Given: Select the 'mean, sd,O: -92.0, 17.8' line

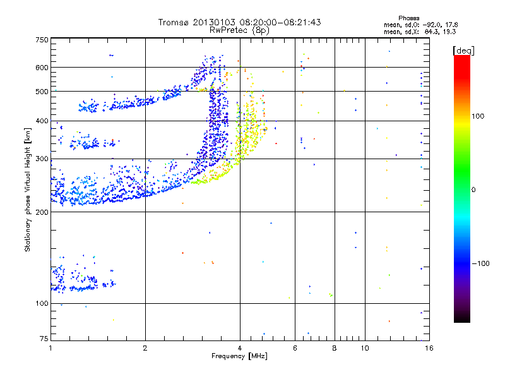Looking at the screenshot, I should [420, 25].
